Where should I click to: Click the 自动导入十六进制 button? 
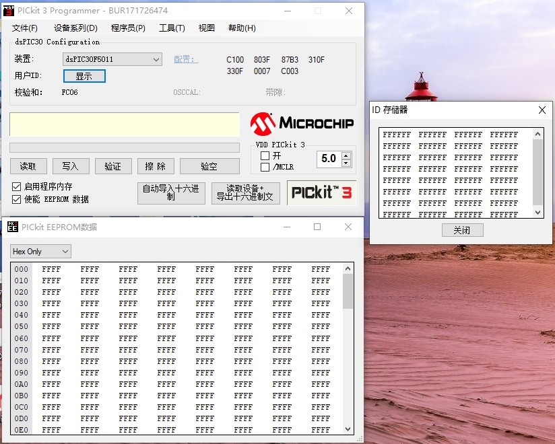[x=171, y=193]
